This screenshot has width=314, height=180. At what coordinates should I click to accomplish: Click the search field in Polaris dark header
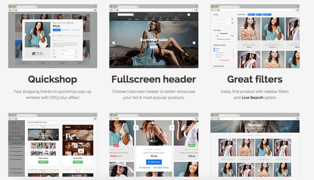[x=125, y=15]
